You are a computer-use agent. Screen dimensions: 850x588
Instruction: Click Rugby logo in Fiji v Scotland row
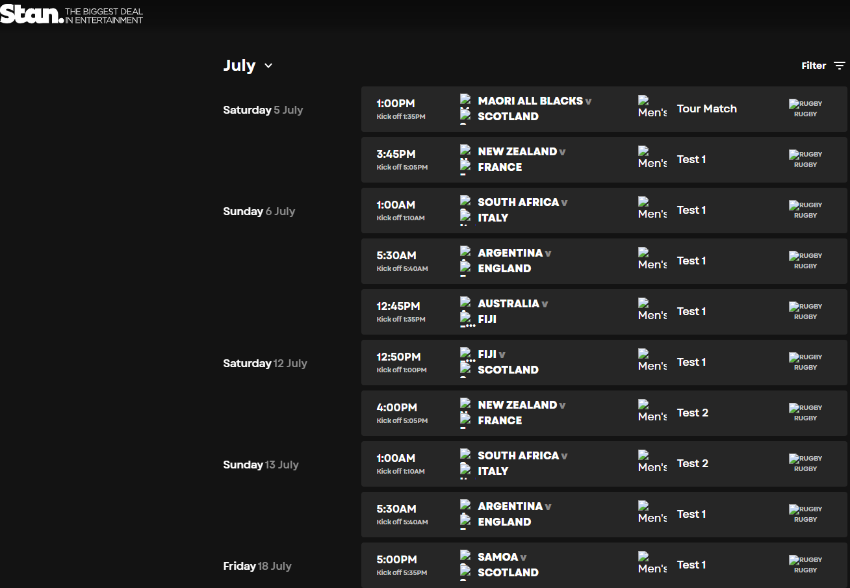[805, 362]
